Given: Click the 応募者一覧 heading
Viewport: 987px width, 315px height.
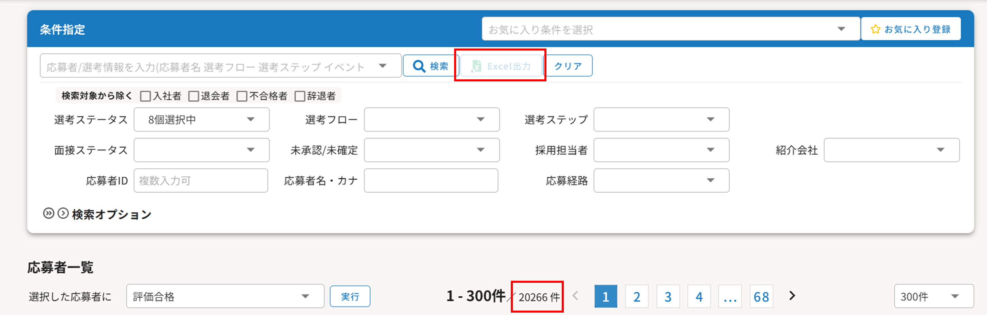Looking at the screenshot, I should pos(60,267).
